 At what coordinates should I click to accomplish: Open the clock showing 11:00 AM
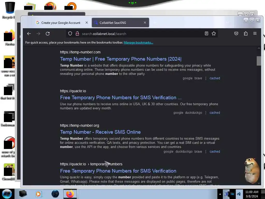coord(252,194)
